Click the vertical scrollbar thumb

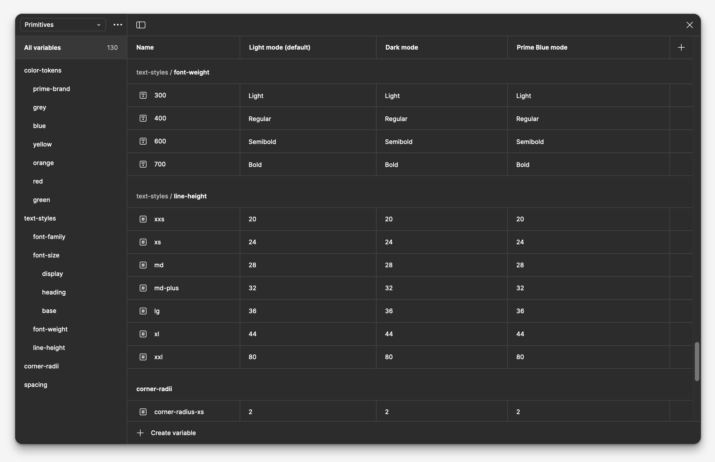click(x=697, y=361)
